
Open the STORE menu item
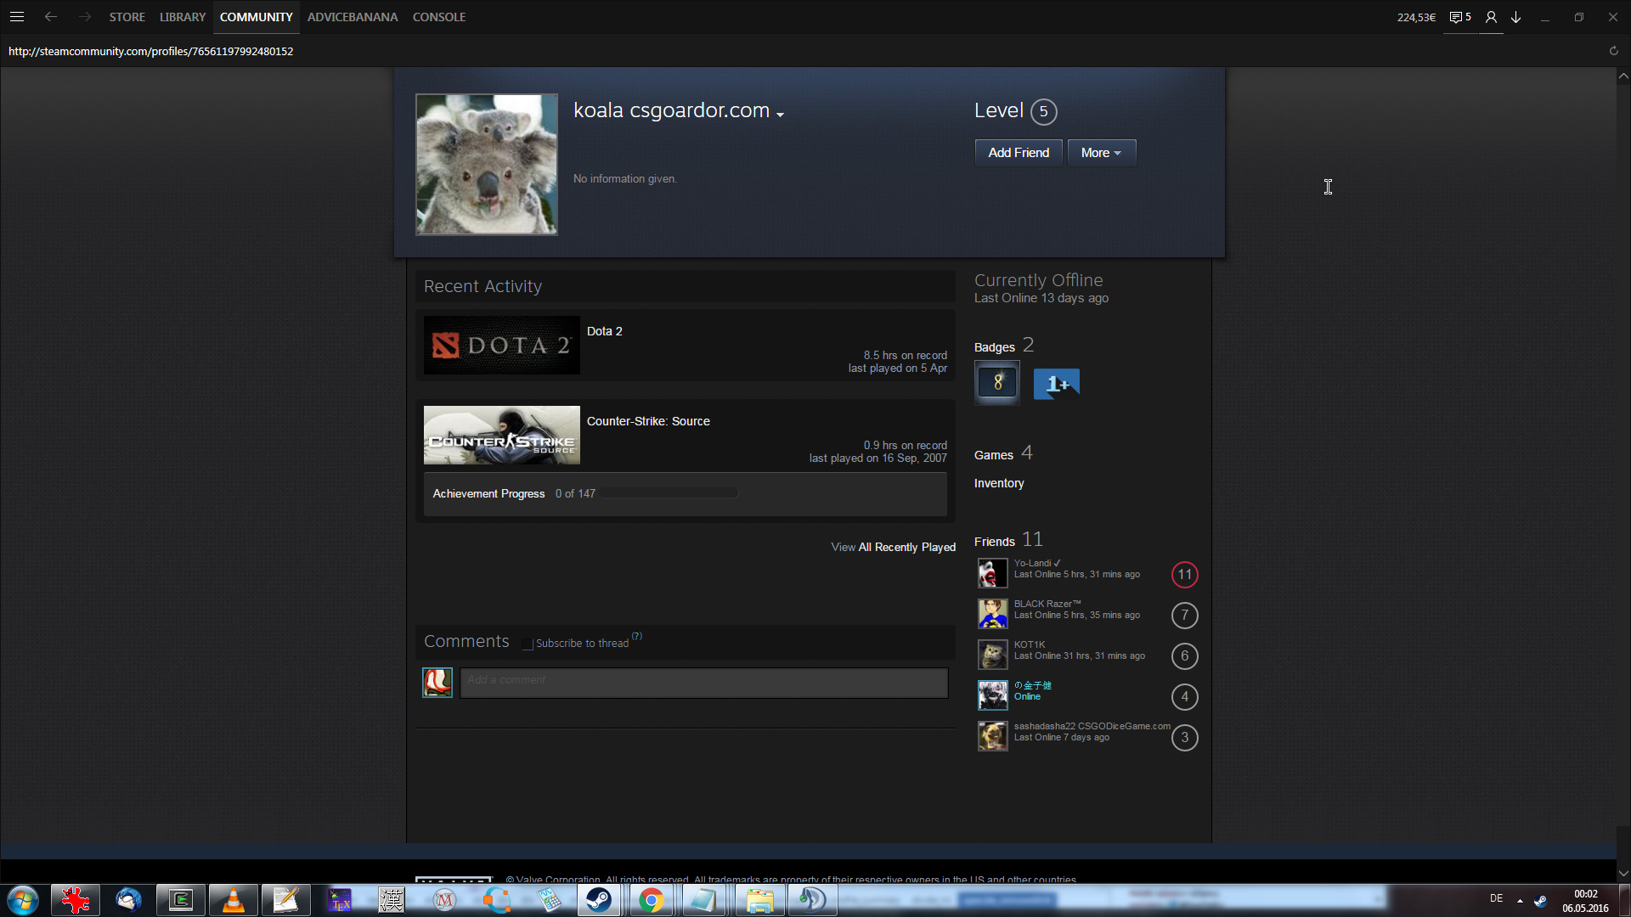click(x=127, y=17)
